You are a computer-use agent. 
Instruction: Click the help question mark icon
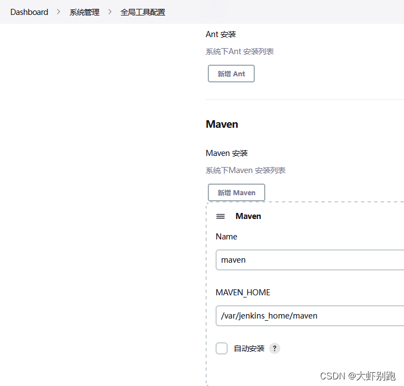click(275, 348)
